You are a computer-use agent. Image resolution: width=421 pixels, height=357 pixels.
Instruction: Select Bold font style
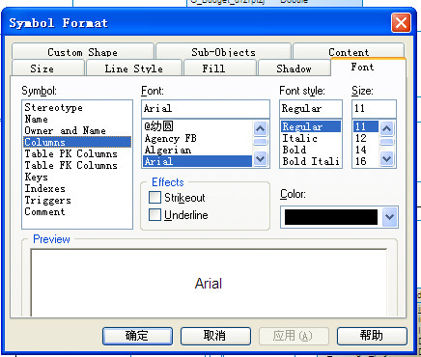(x=311, y=150)
